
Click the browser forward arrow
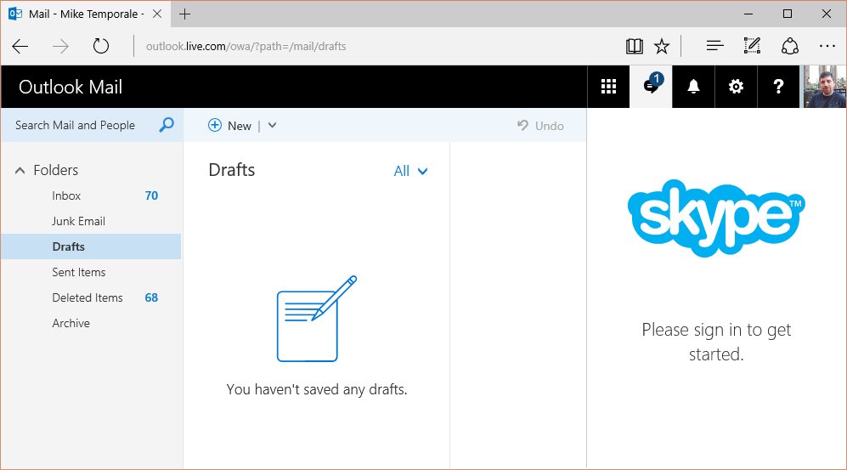(60, 47)
